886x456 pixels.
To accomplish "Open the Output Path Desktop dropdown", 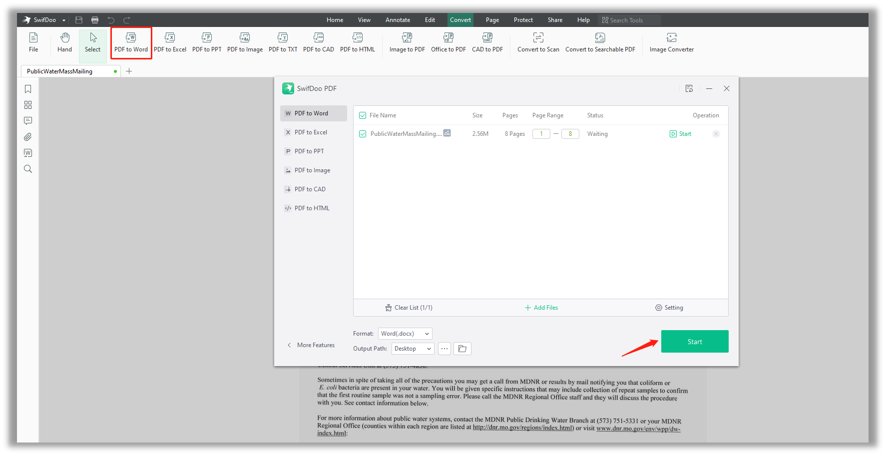I will pyautogui.click(x=413, y=349).
